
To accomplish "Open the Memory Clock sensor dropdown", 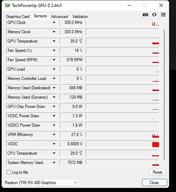I will [x=54, y=32].
